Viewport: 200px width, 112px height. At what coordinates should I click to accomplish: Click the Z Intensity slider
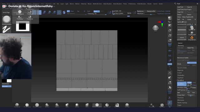97,14
